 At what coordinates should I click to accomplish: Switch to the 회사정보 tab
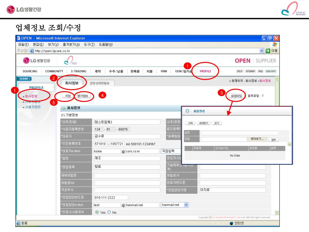[72, 83]
